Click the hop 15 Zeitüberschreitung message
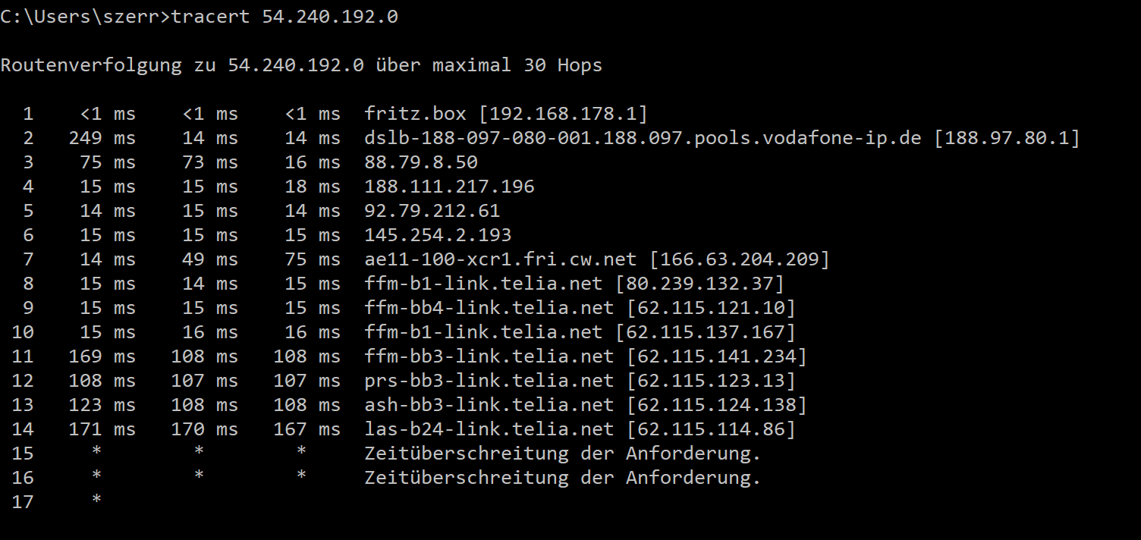Screen dimensions: 1141x540 562,454
